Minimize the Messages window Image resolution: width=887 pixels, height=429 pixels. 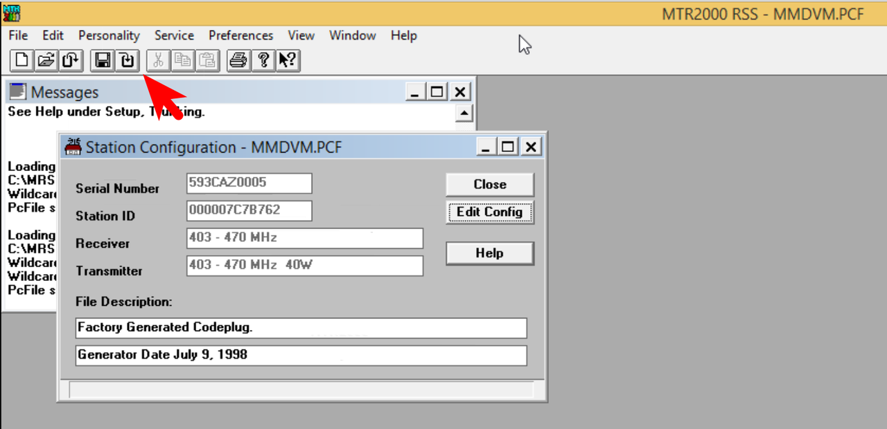pyautogui.click(x=416, y=91)
